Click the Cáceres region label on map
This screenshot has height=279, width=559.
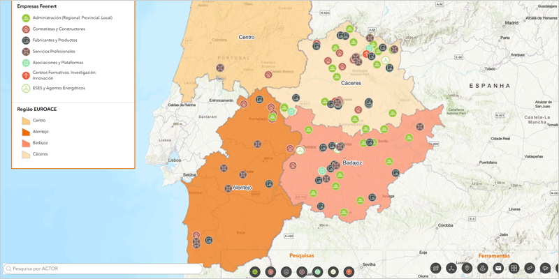point(351,83)
